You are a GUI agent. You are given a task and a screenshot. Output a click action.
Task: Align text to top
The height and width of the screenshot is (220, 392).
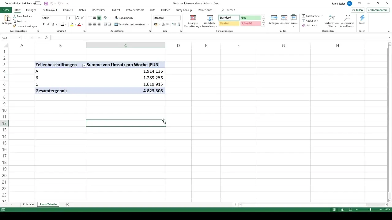pos(90,18)
